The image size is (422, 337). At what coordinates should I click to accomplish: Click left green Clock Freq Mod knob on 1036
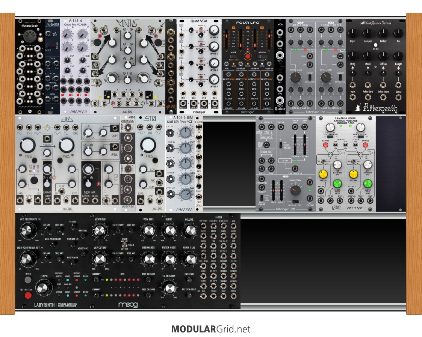pyautogui.click(x=337, y=184)
